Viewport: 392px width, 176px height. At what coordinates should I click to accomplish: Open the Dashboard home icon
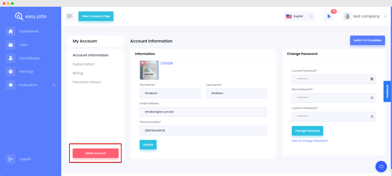coord(10,31)
